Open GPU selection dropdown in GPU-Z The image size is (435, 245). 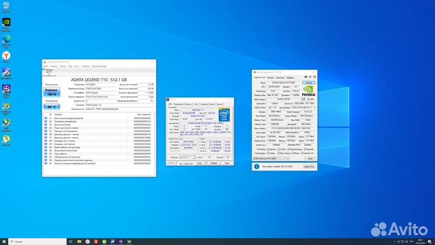point(271,158)
